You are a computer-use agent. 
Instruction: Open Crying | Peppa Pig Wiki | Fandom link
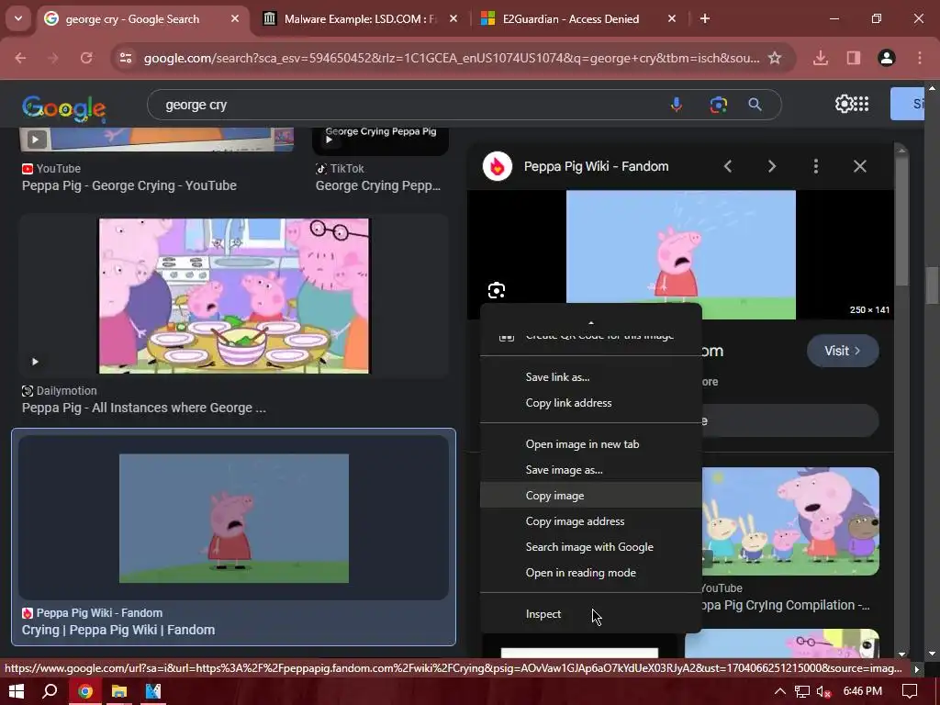point(118,630)
